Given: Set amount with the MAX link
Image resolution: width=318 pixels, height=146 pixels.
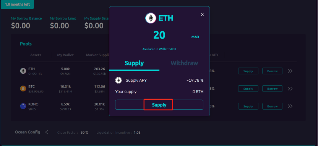Looking at the screenshot, I should 195,37.
